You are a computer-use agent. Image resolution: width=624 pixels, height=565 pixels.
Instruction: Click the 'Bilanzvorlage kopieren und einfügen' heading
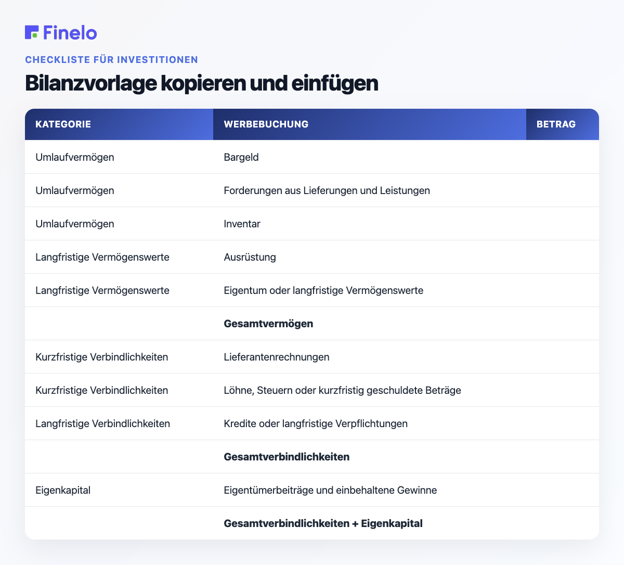click(x=202, y=83)
